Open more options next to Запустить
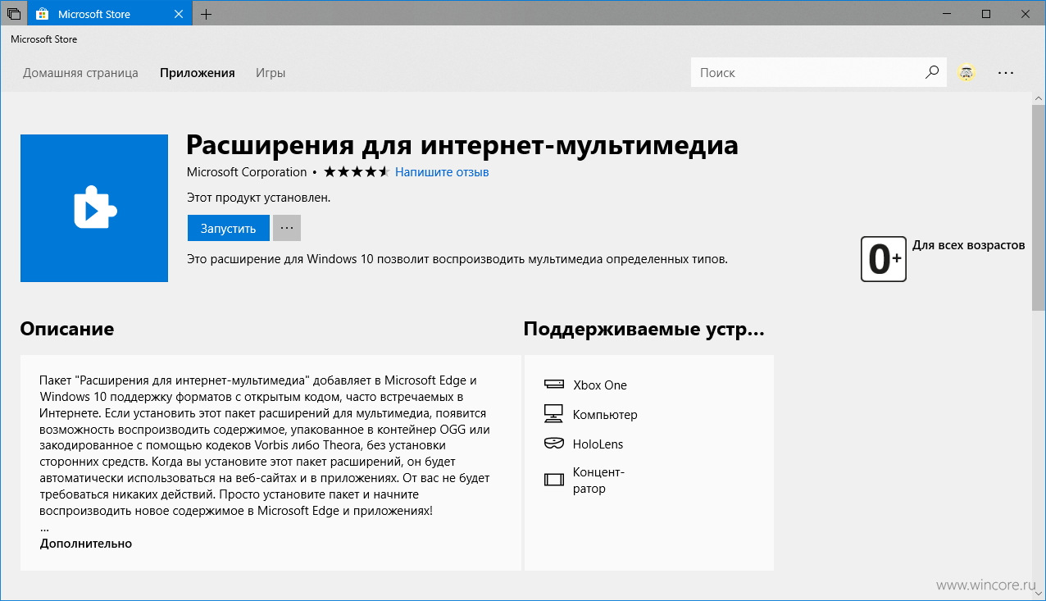The height and width of the screenshot is (601, 1046). pos(287,228)
